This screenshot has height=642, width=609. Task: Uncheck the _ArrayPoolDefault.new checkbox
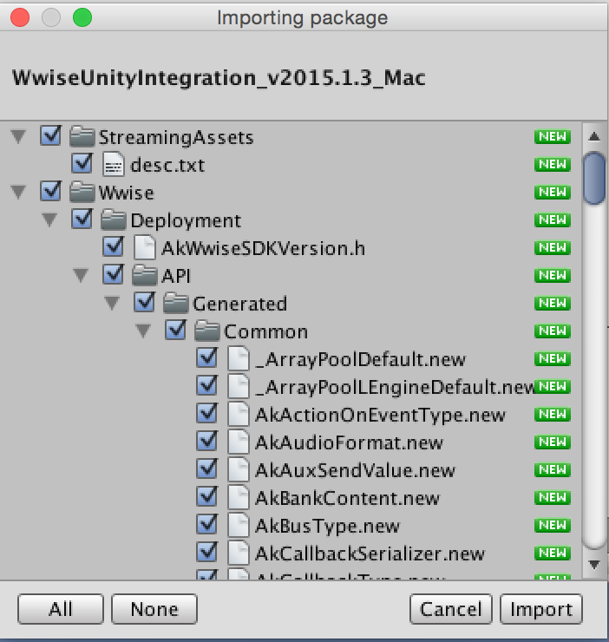point(206,357)
